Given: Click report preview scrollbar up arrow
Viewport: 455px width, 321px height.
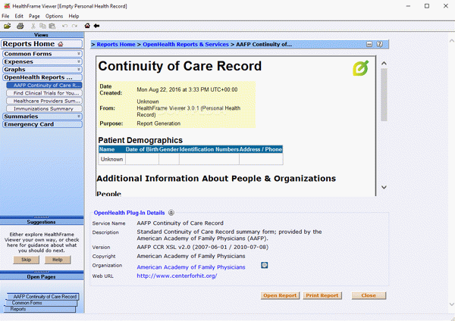Looking at the screenshot, I should coord(384,63).
